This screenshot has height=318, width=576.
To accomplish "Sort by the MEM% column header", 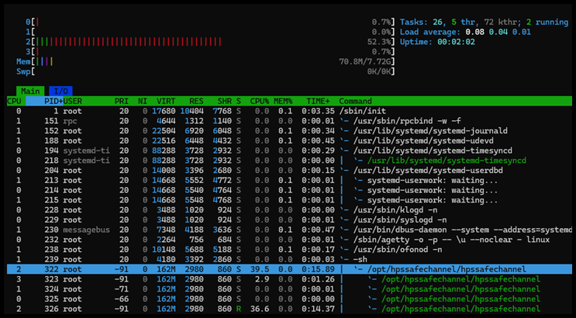I will click(x=285, y=101).
